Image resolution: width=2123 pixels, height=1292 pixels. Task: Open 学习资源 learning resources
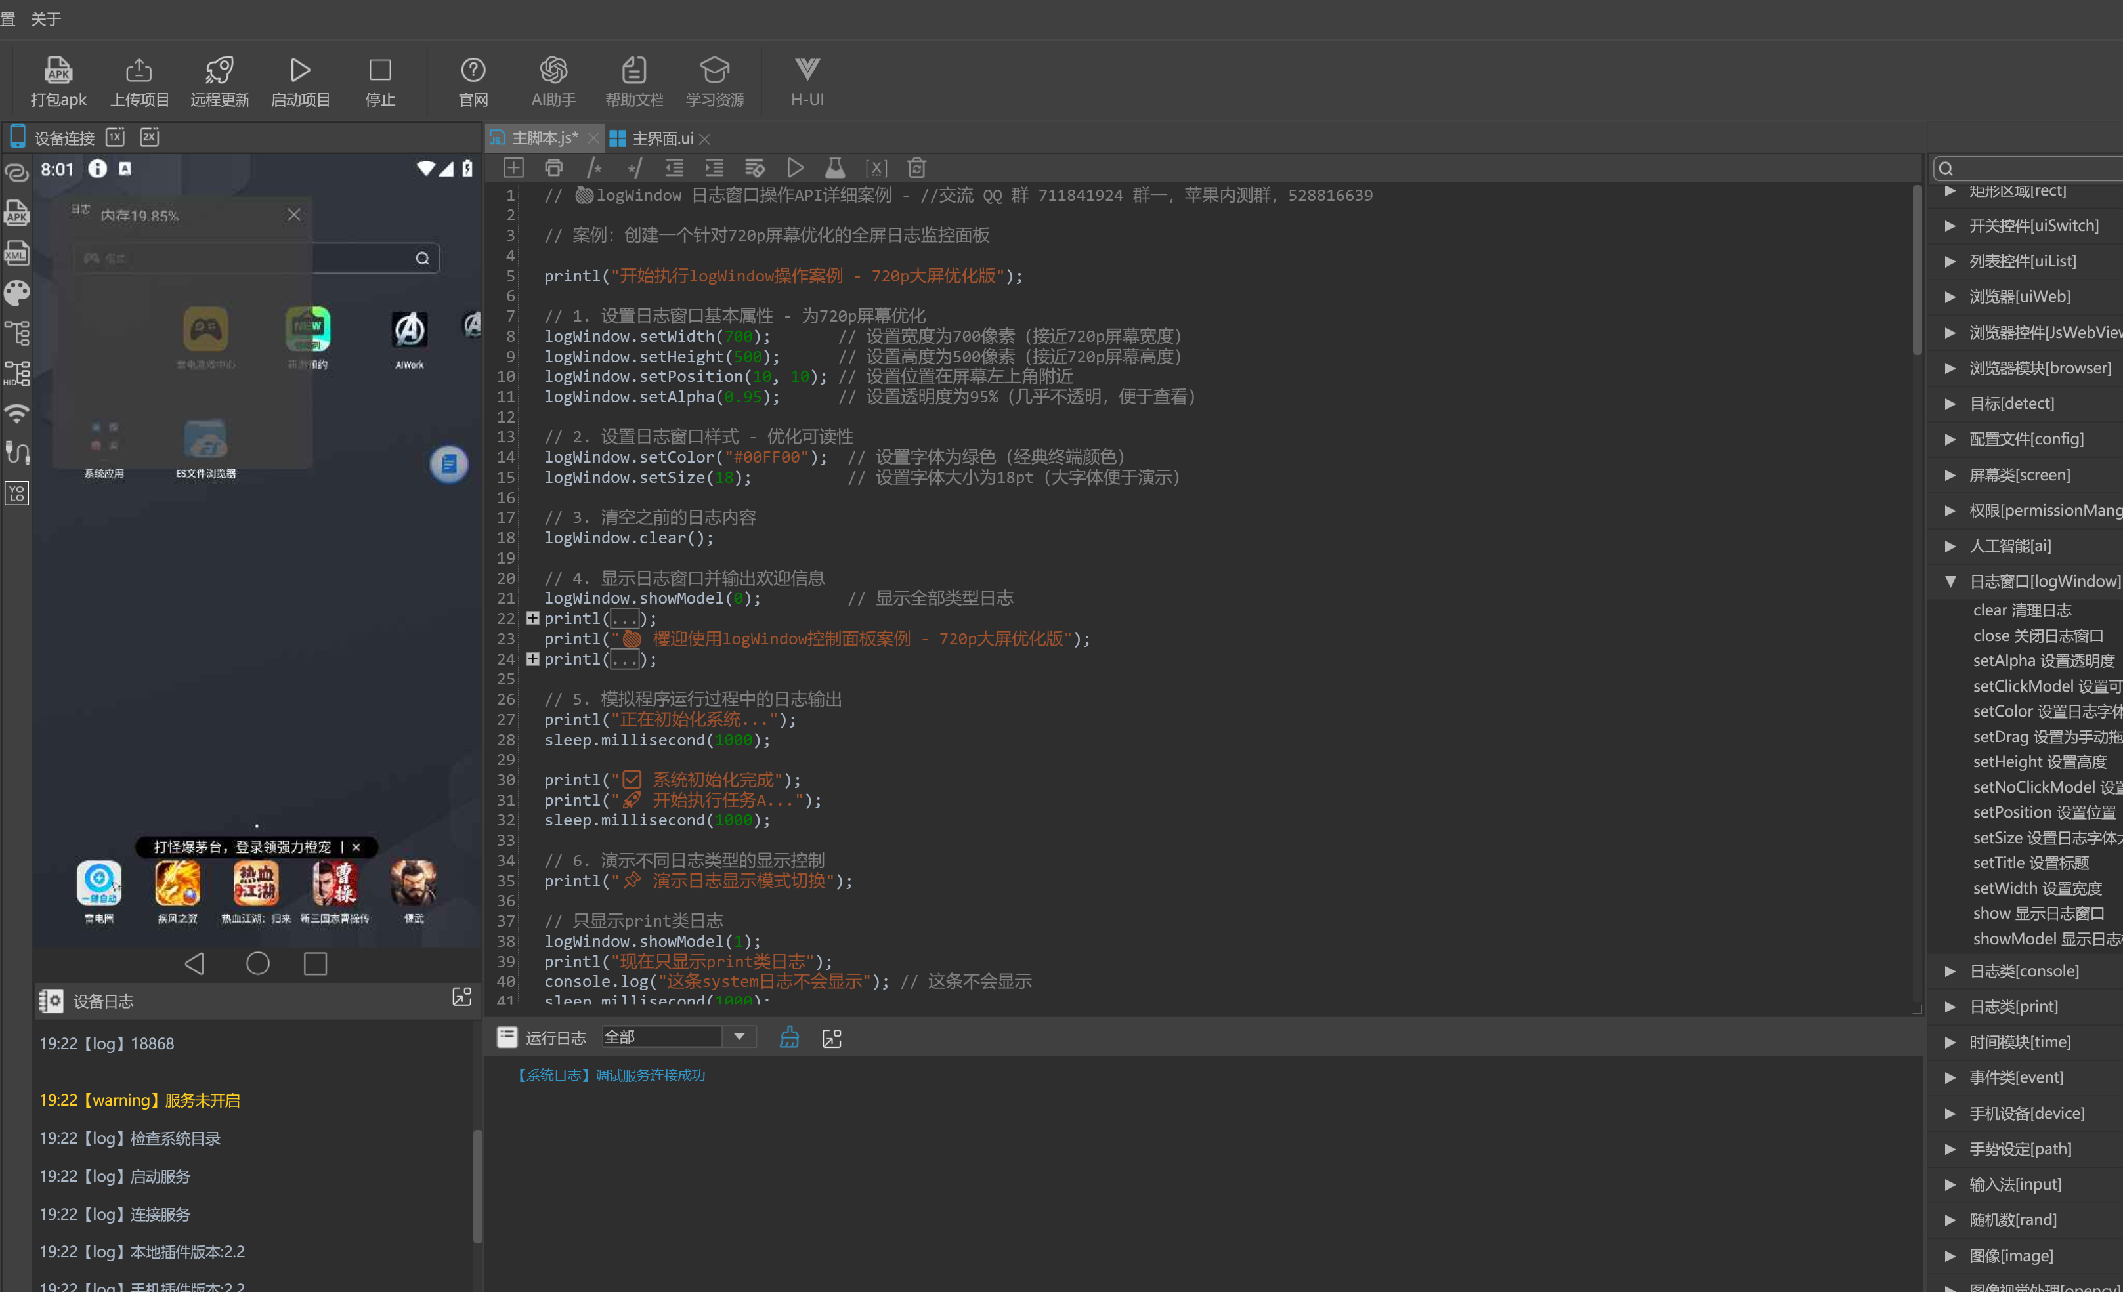point(714,82)
